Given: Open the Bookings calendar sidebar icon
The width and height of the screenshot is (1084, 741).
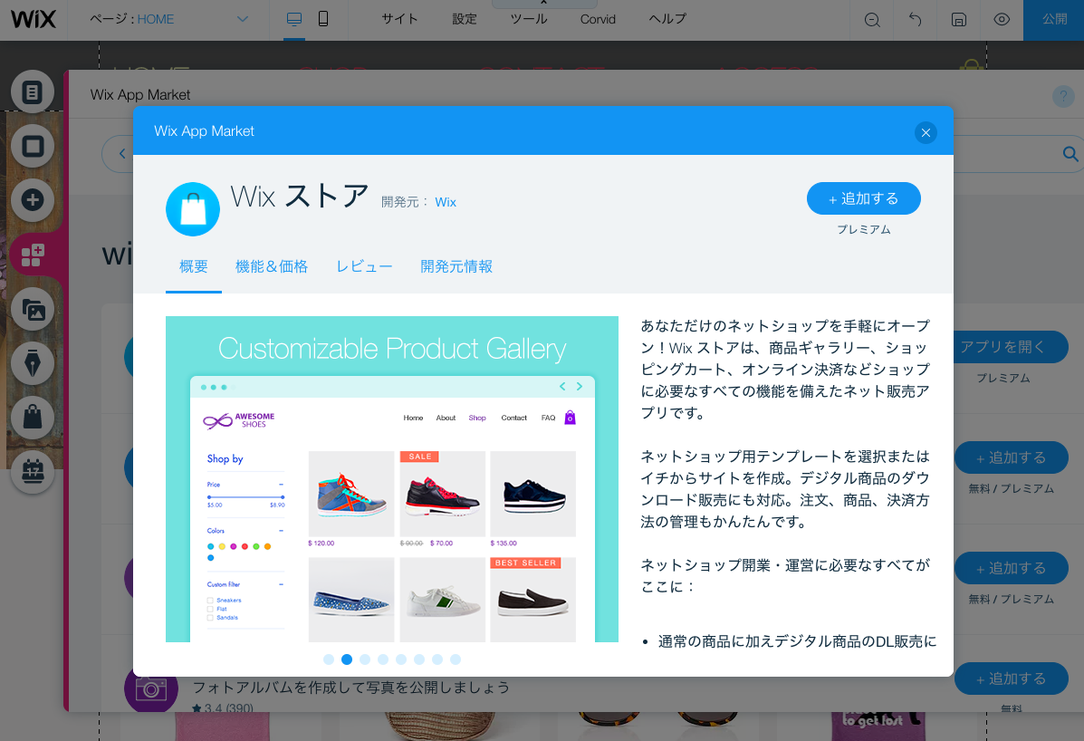Looking at the screenshot, I should point(33,472).
